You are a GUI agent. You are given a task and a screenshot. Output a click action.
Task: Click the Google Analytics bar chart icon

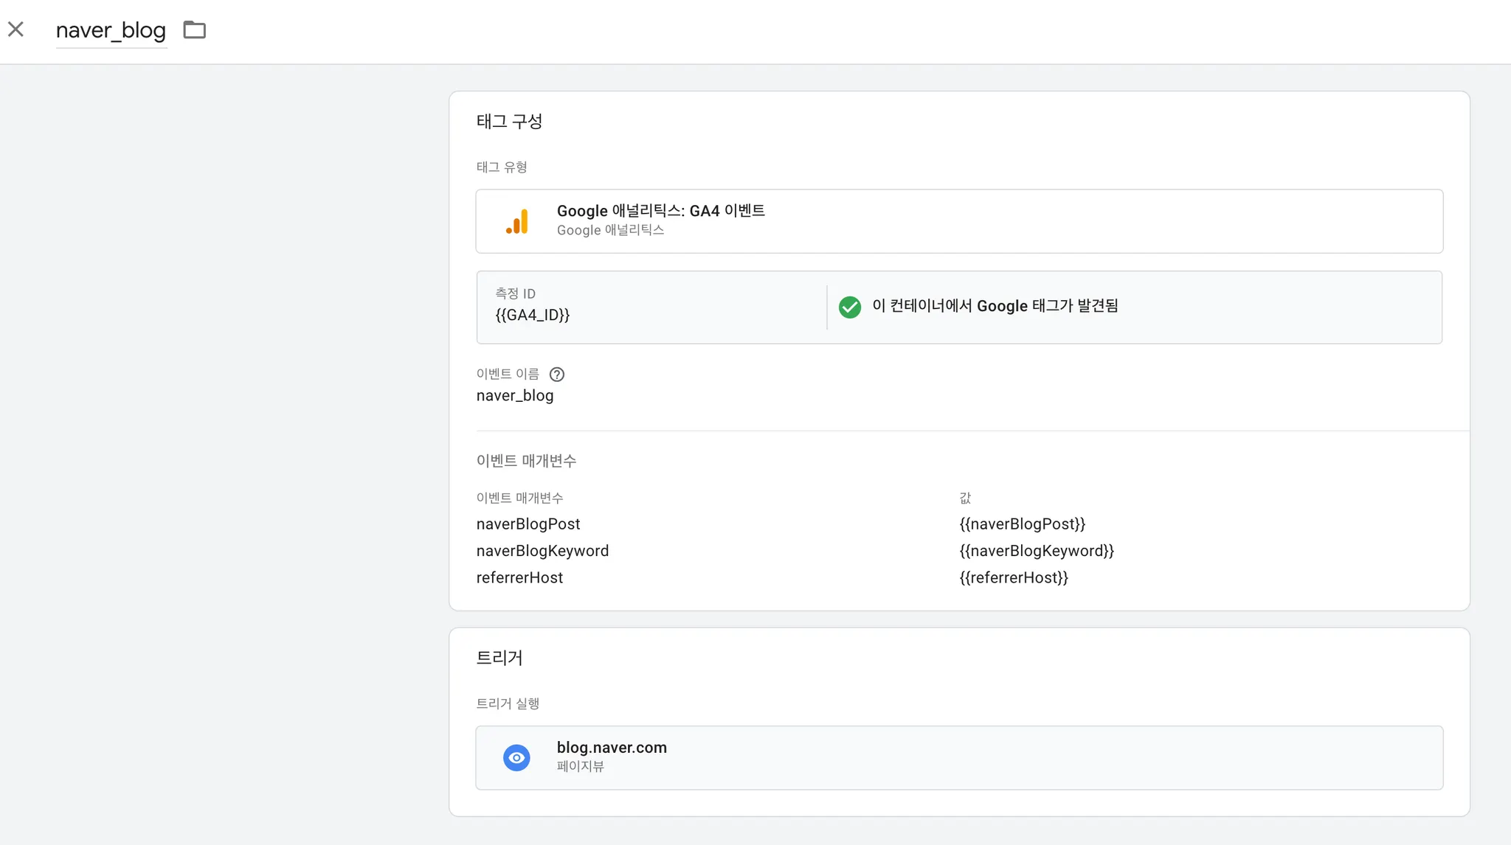[517, 221]
